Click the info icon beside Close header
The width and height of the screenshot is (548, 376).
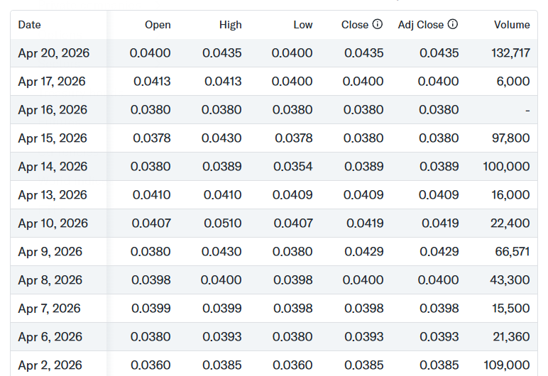coord(378,24)
